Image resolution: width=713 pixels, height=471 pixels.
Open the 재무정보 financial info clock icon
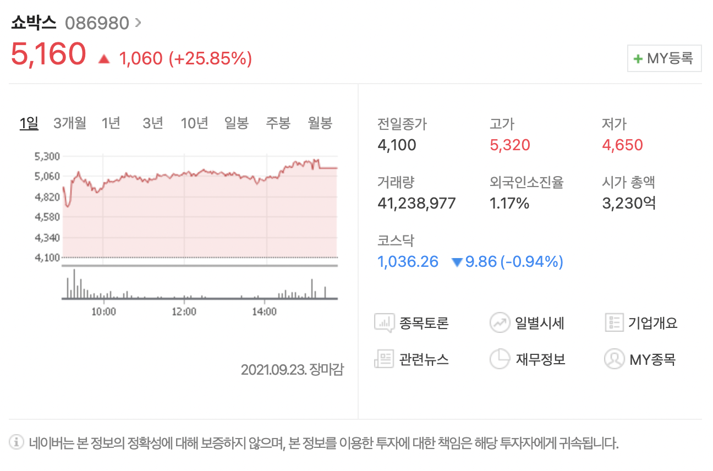pyautogui.click(x=500, y=359)
